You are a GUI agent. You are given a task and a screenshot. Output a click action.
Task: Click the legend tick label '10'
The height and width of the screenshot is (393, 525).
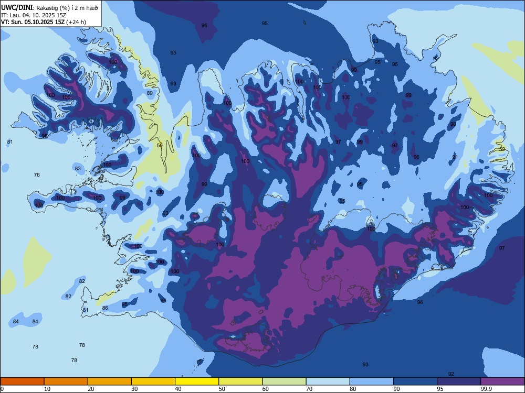(x=47, y=389)
